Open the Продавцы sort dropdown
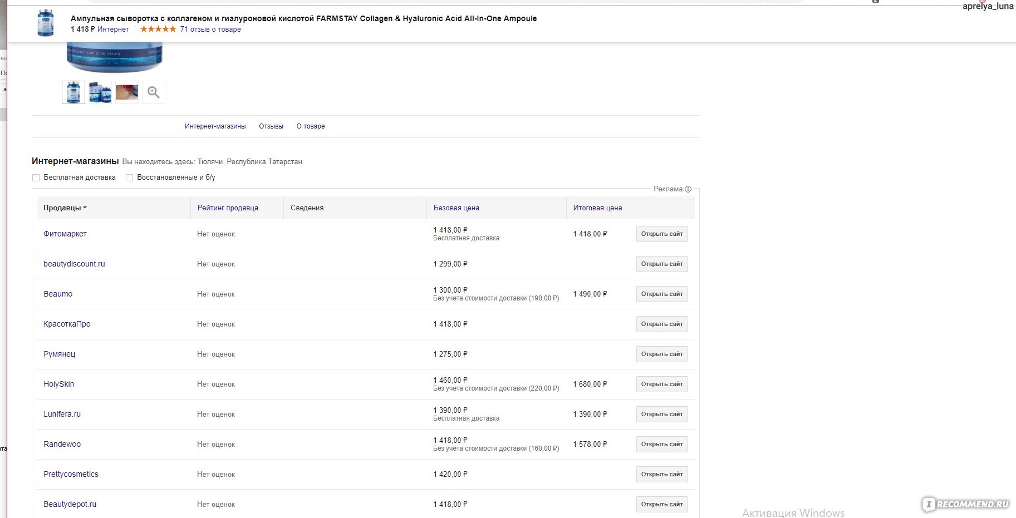The image size is (1016, 518). pos(65,208)
